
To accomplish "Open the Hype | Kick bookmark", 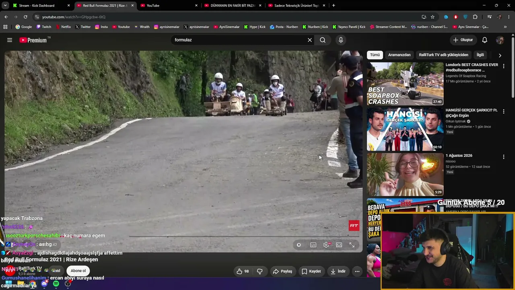I will point(254,27).
